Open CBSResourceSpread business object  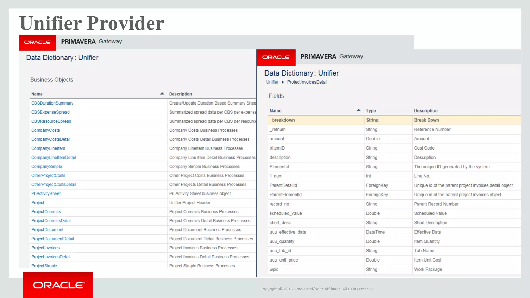tap(51, 121)
